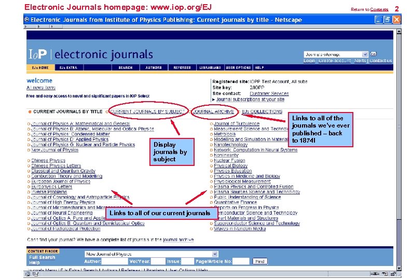Open the Nanotechnology link
Viewport: 412px width, 280px height.
click(230, 145)
